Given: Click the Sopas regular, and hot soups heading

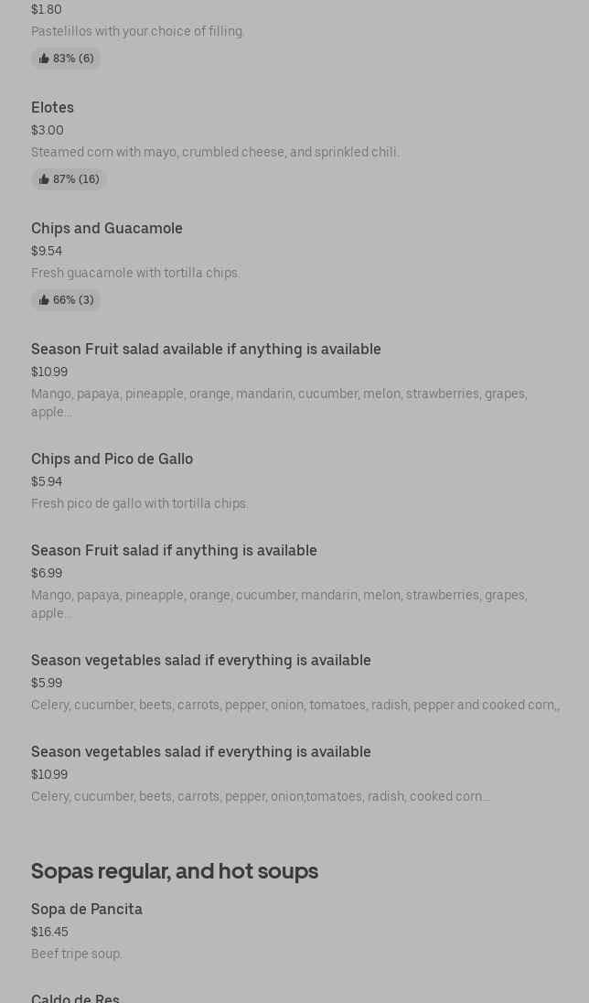Looking at the screenshot, I should [x=175, y=870].
